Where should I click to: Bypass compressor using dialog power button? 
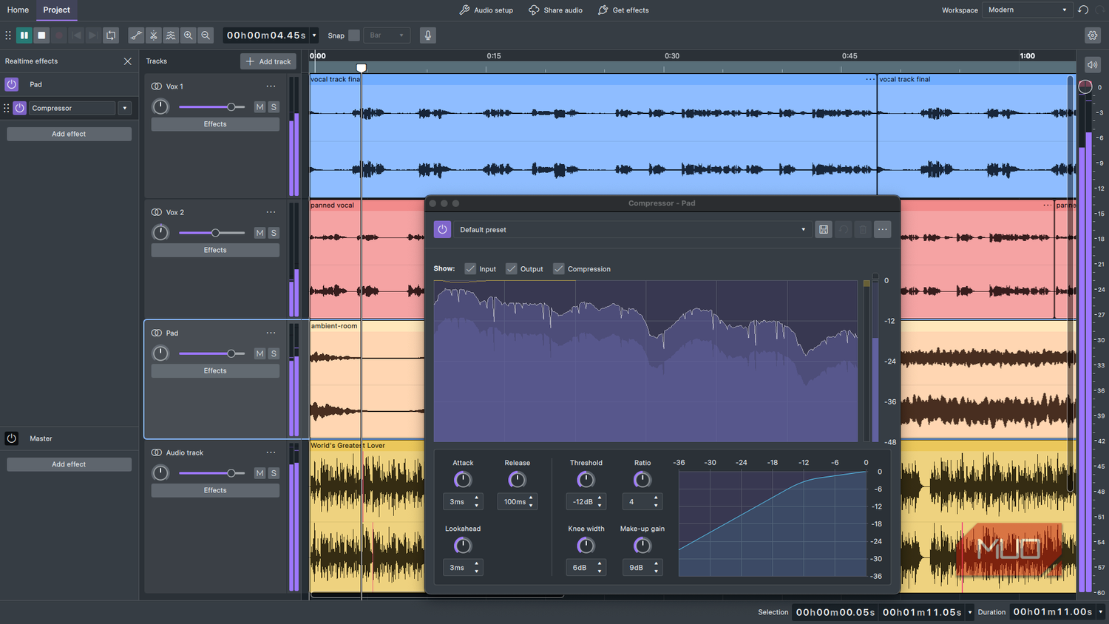coord(442,229)
